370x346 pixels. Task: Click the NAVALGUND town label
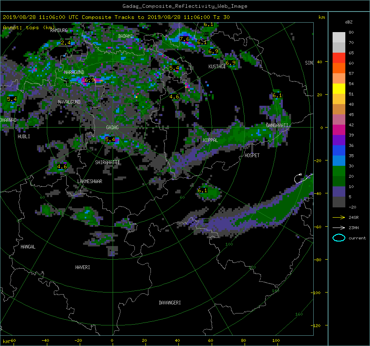69,102
